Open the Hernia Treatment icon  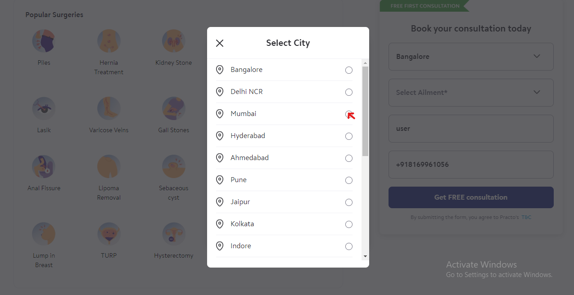pos(108,41)
